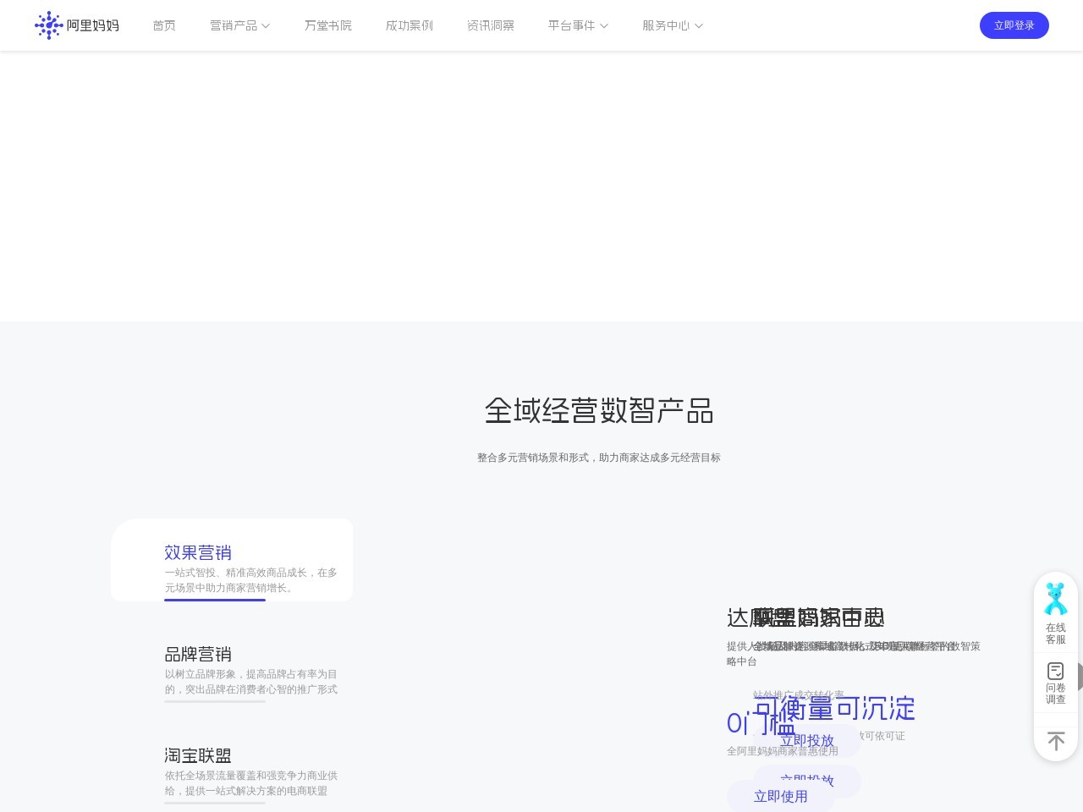Click the survey questionnaire icon
The height and width of the screenshot is (812, 1083).
click(x=1055, y=671)
